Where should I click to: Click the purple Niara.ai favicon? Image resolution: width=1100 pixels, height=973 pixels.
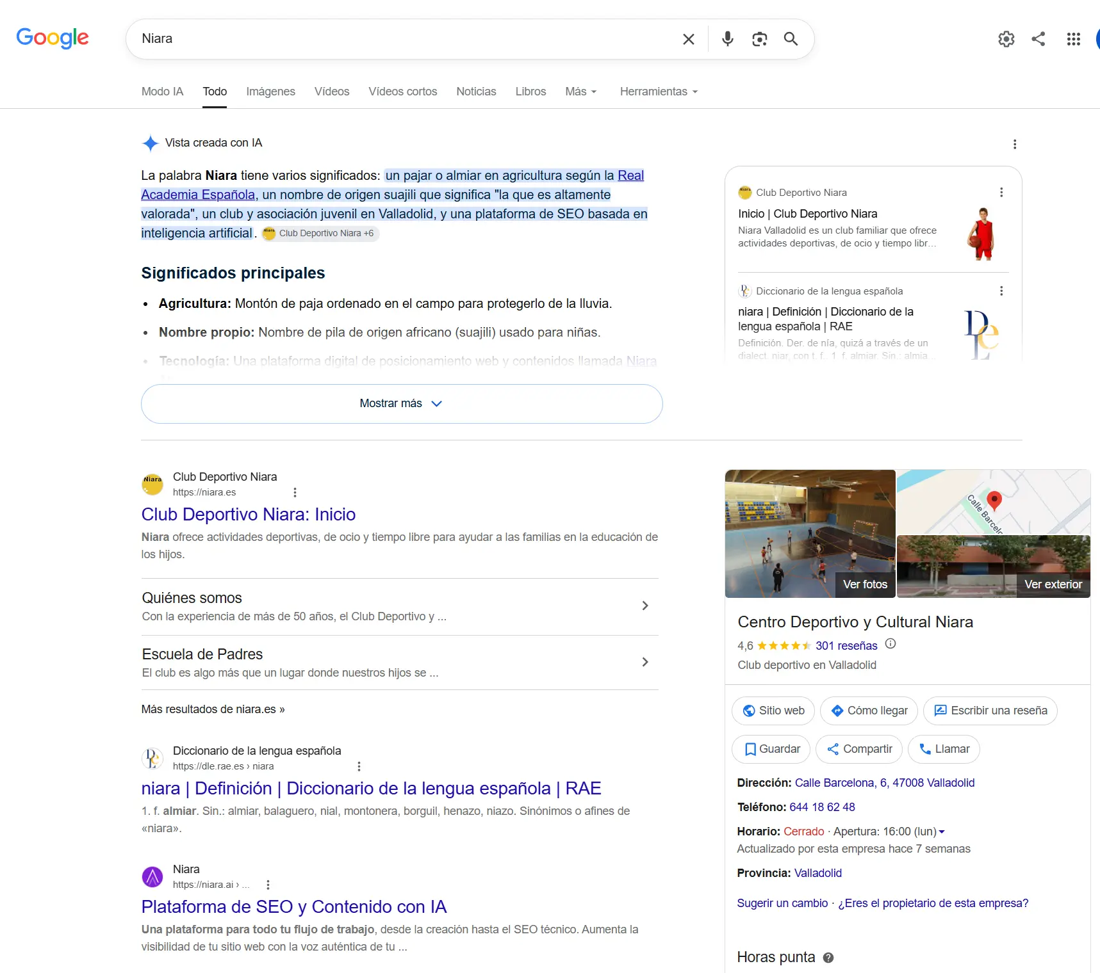152,877
